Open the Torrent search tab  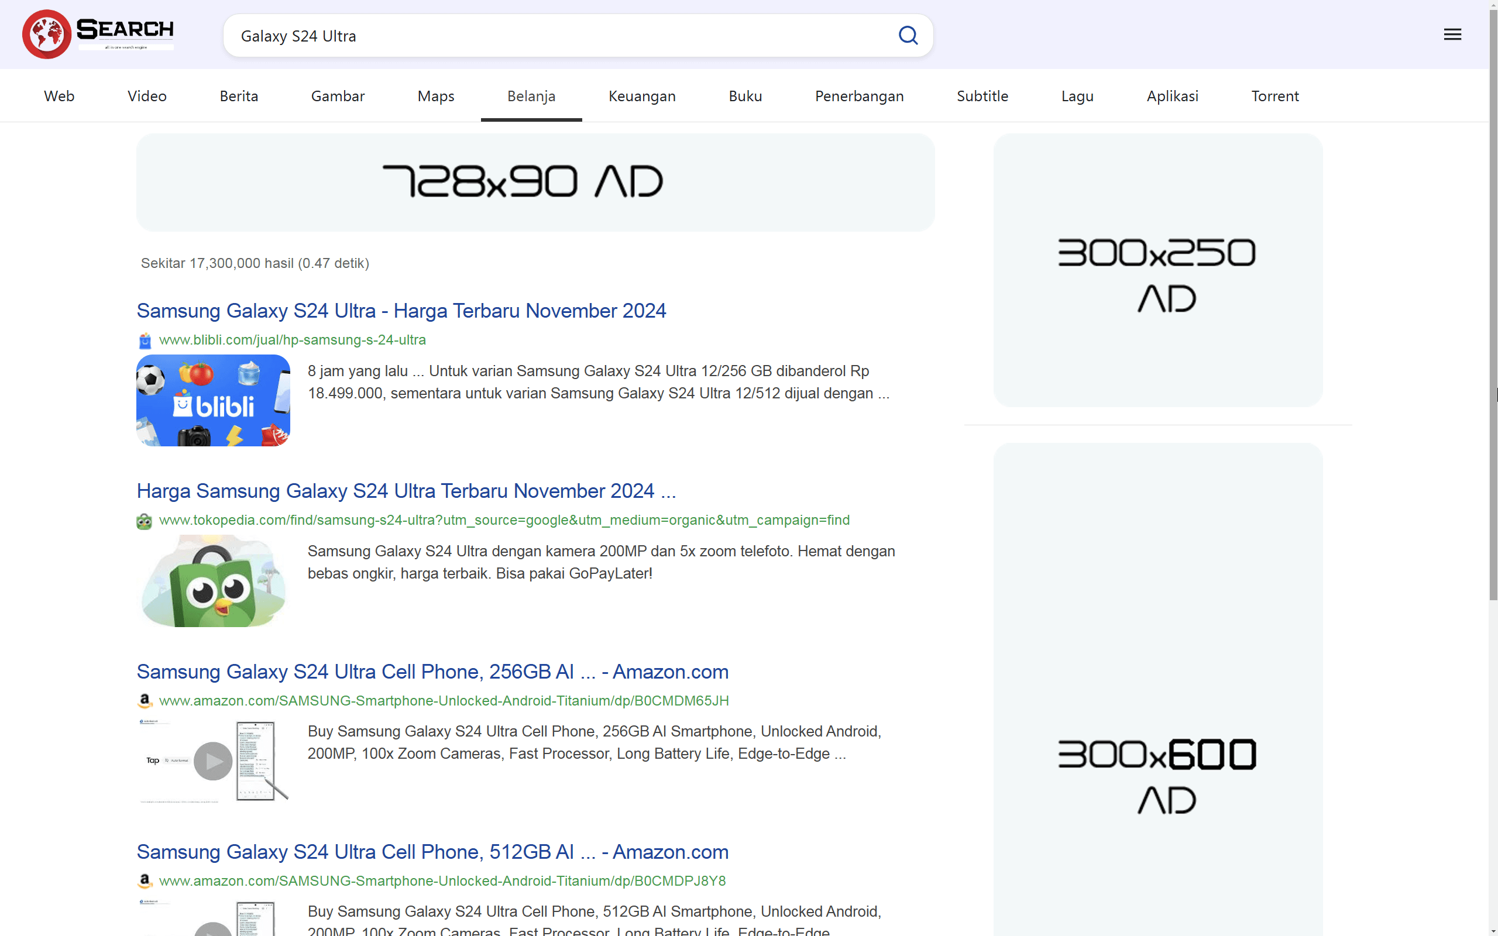1275,96
